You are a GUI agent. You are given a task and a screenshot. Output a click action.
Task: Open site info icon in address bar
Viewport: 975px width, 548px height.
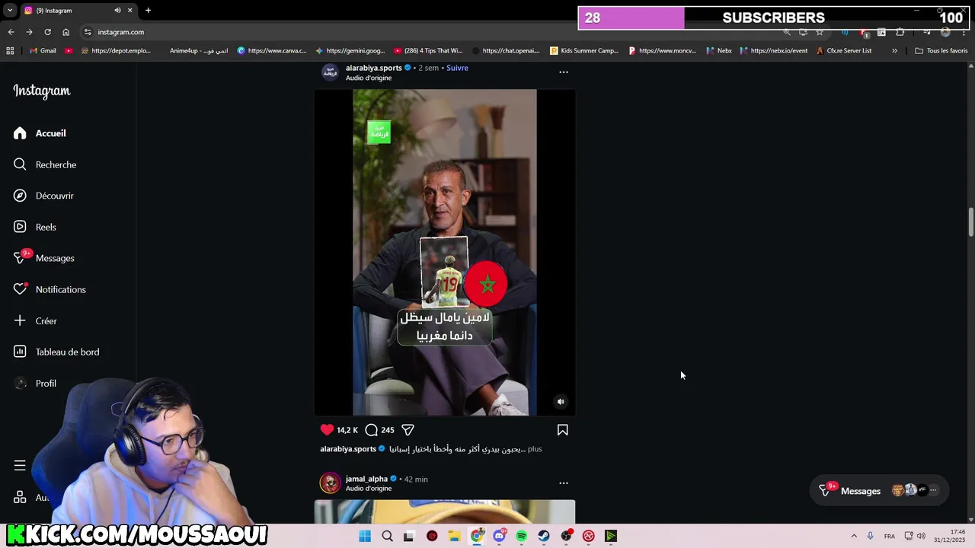(x=88, y=32)
